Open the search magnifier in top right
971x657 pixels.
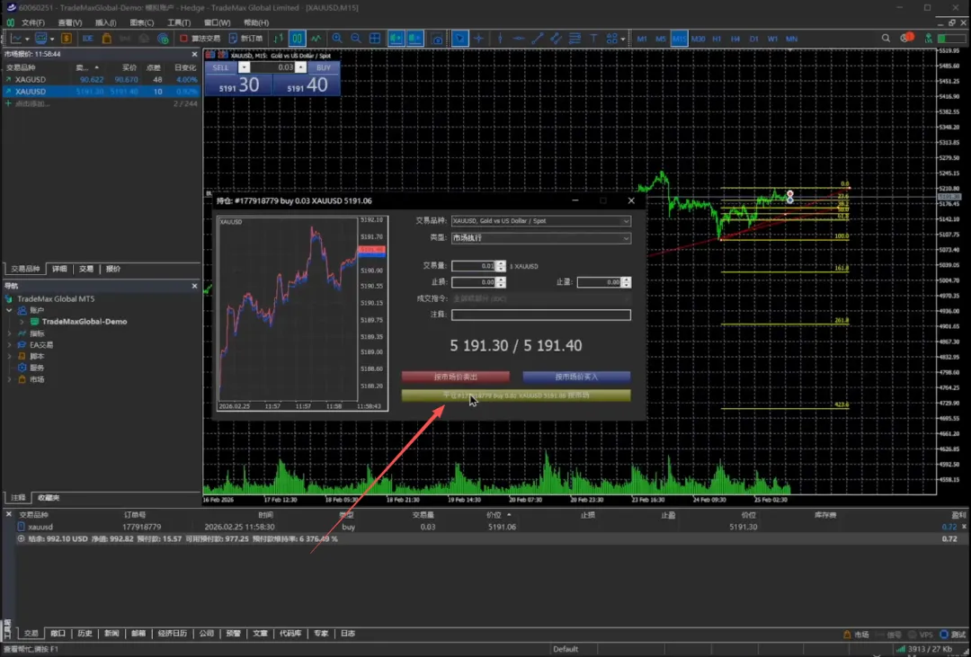[x=886, y=39]
